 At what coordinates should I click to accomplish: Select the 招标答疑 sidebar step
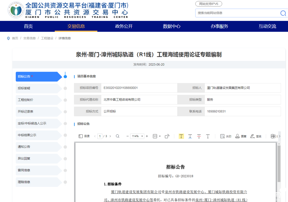point(39,88)
